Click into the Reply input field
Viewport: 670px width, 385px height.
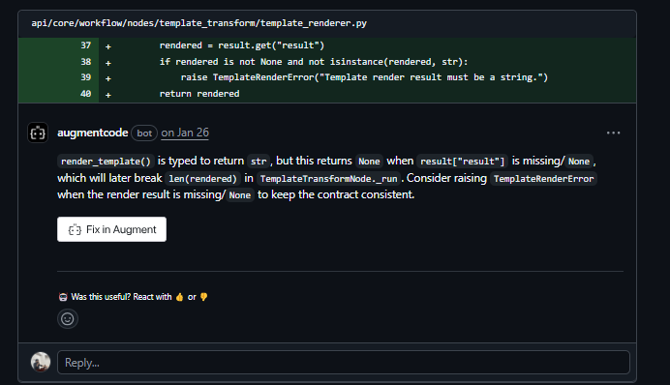(344, 363)
